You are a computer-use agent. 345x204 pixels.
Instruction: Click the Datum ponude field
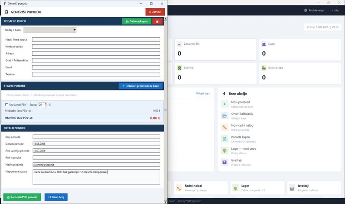(x=96, y=144)
